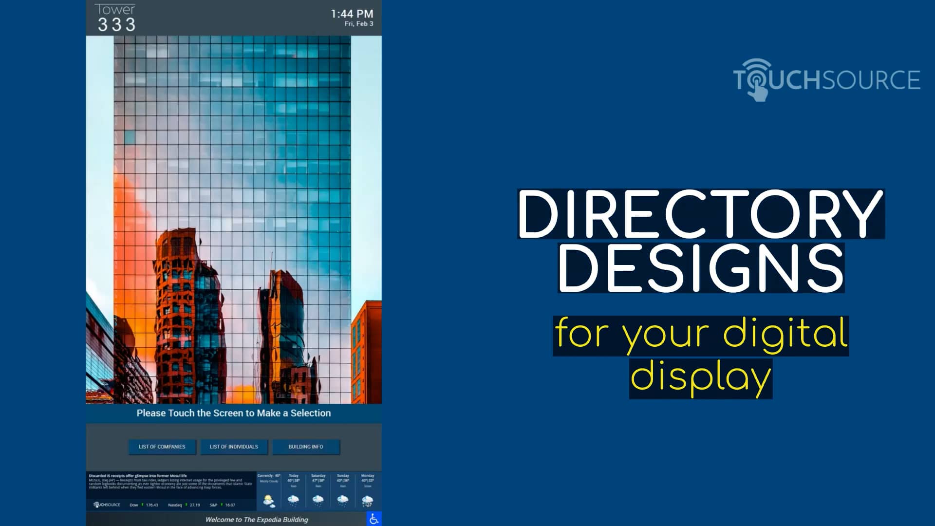935x526 pixels.
Task: Select Monday's snow weather icon
Action: [x=369, y=501]
